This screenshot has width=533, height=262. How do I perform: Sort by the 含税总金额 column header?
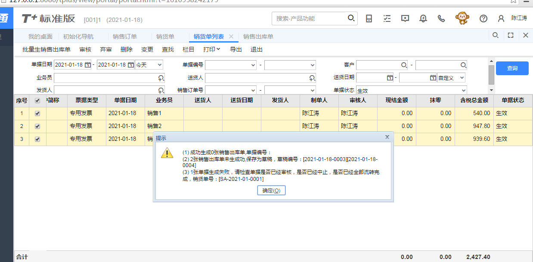474,100
